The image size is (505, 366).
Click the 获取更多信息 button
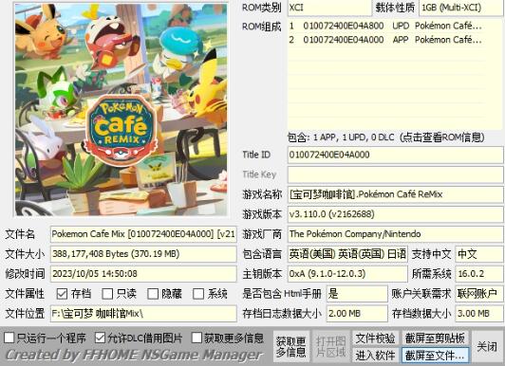[x=290, y=347]
